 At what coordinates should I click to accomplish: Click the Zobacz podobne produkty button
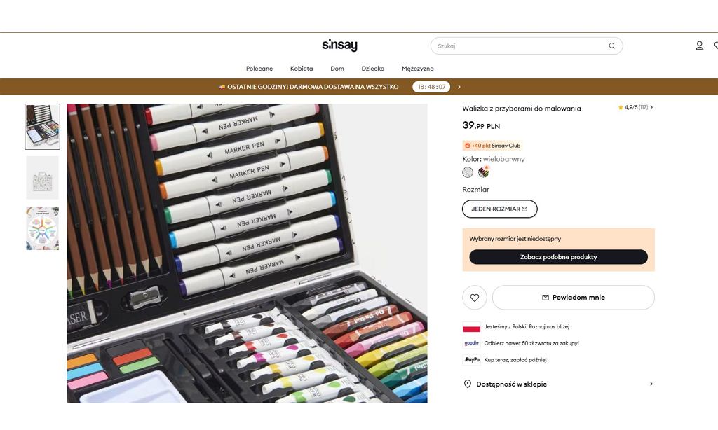coord(558,257)
